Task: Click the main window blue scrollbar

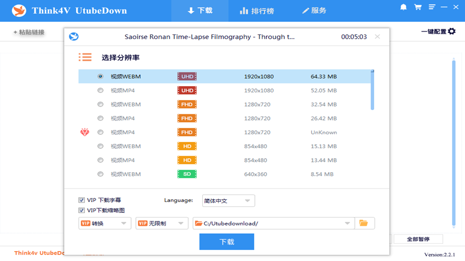Action: click(x=454, y=143)
